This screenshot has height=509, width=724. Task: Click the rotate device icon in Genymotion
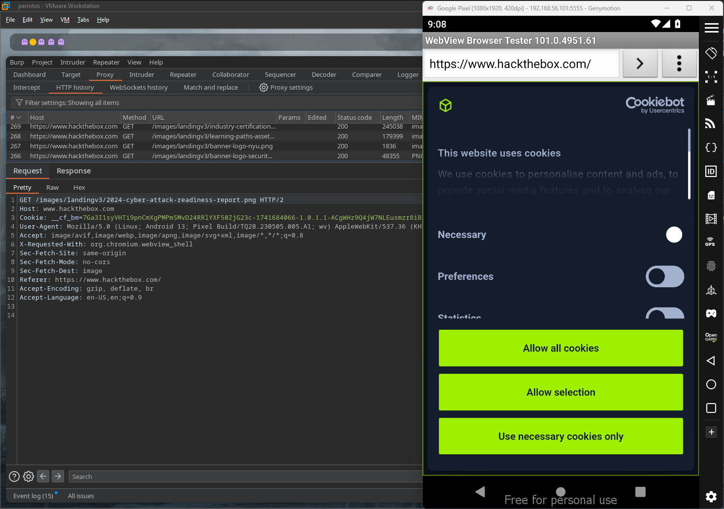(711, 53)
